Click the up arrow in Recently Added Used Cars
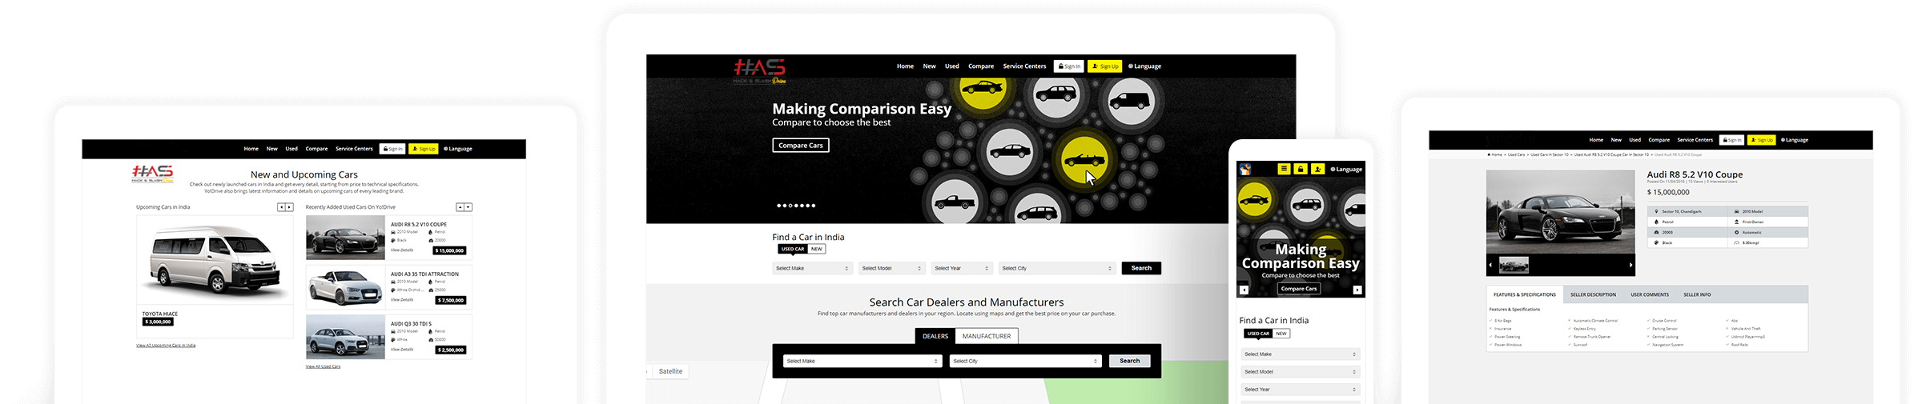 click(460, 207)
